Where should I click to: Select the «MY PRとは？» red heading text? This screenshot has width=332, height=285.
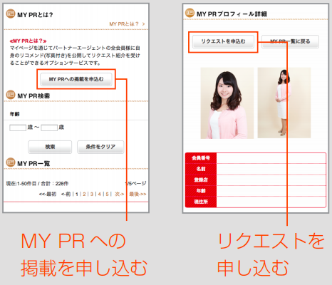tap(28, 41)
